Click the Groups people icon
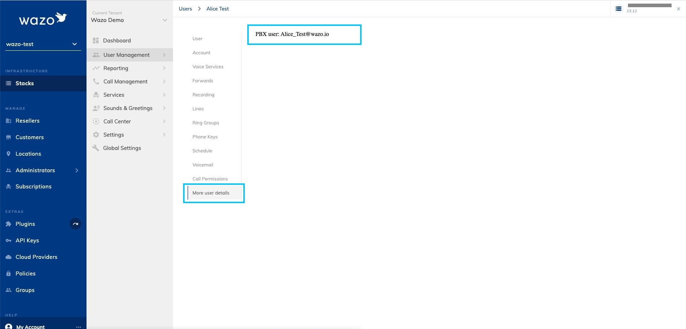686x329 pixels. (x=8, y=290)
